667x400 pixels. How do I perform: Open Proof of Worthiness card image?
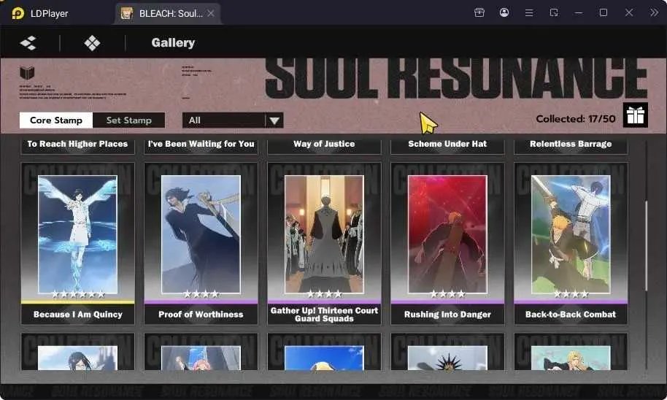(201, 234)
